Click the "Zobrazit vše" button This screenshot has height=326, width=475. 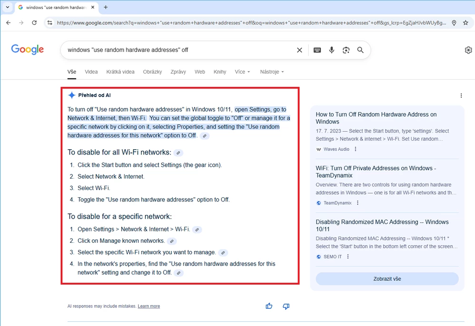point(386,279)
